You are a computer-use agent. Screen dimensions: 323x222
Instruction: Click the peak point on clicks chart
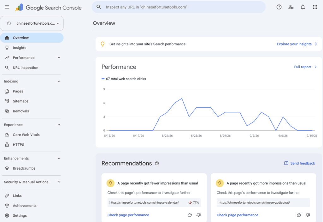(x=182, y=99)
